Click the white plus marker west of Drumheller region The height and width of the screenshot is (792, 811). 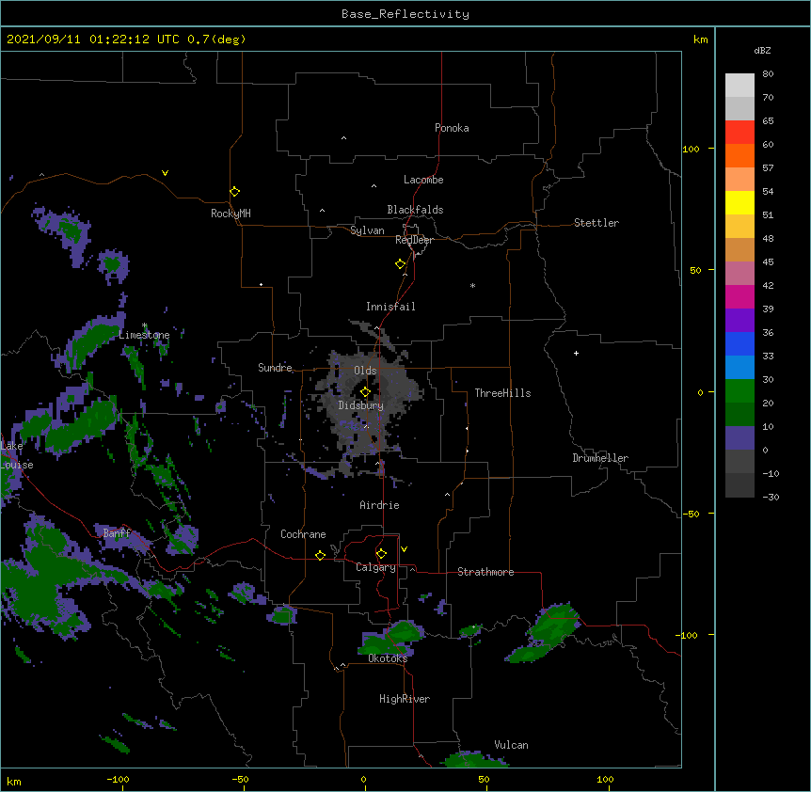point(576,353)
